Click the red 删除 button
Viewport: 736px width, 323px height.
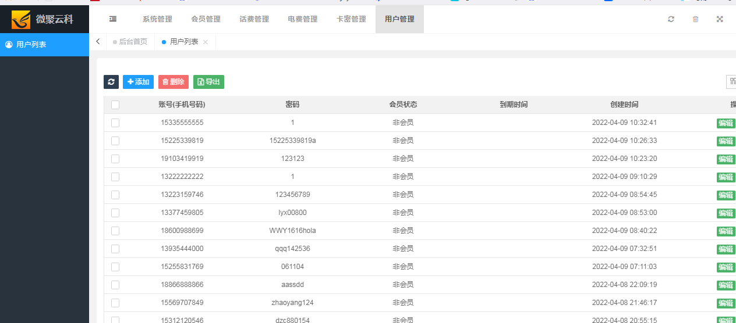point(174,82)
